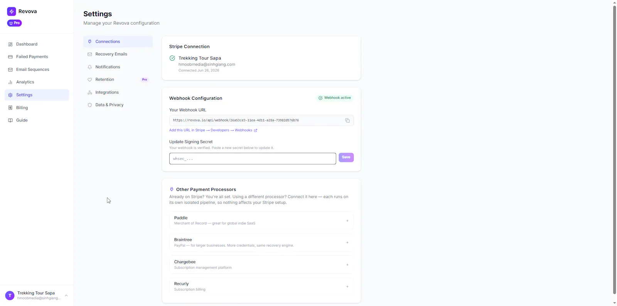This screenshot has width=617, height=306.
Task: Click the external link icon beside Webhooks
Action: (256, 130)
